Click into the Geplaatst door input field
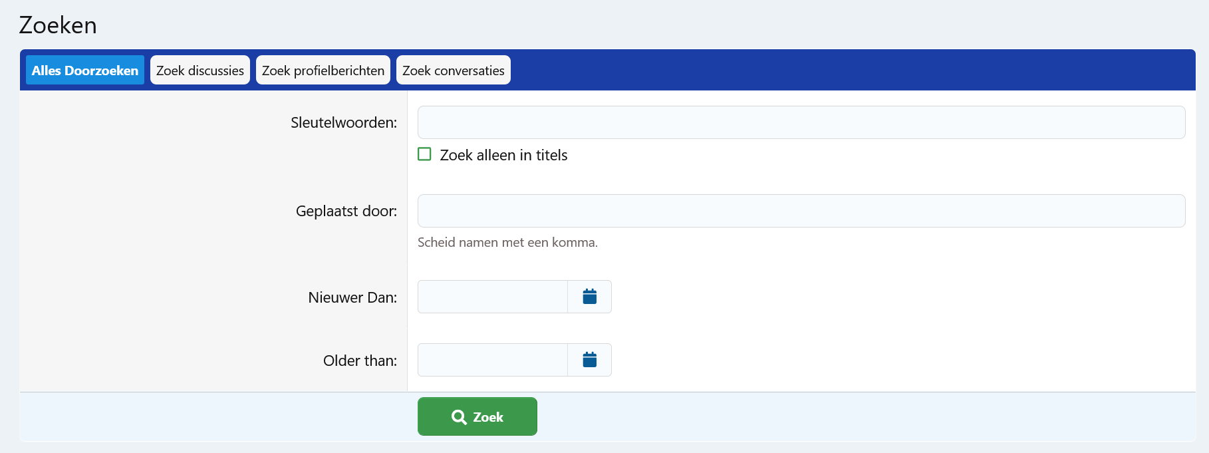Viewport: 1209px width, 453px height. pyautogui.click(x=801, y=211)
